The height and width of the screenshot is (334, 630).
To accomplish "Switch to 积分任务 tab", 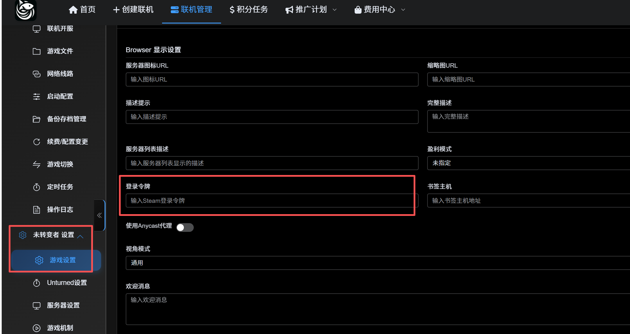I will tap(249, 10).
